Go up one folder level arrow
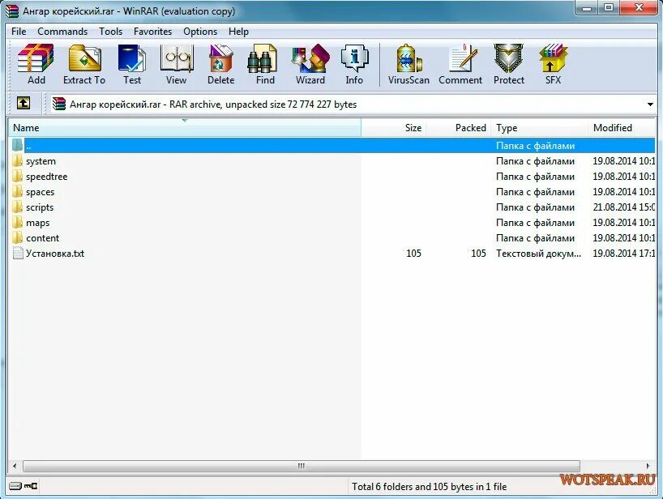This screenshot has height=499, width=663. coord(24,103)
